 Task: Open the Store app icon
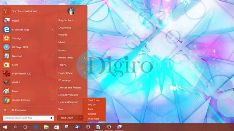tap(6, 65)
